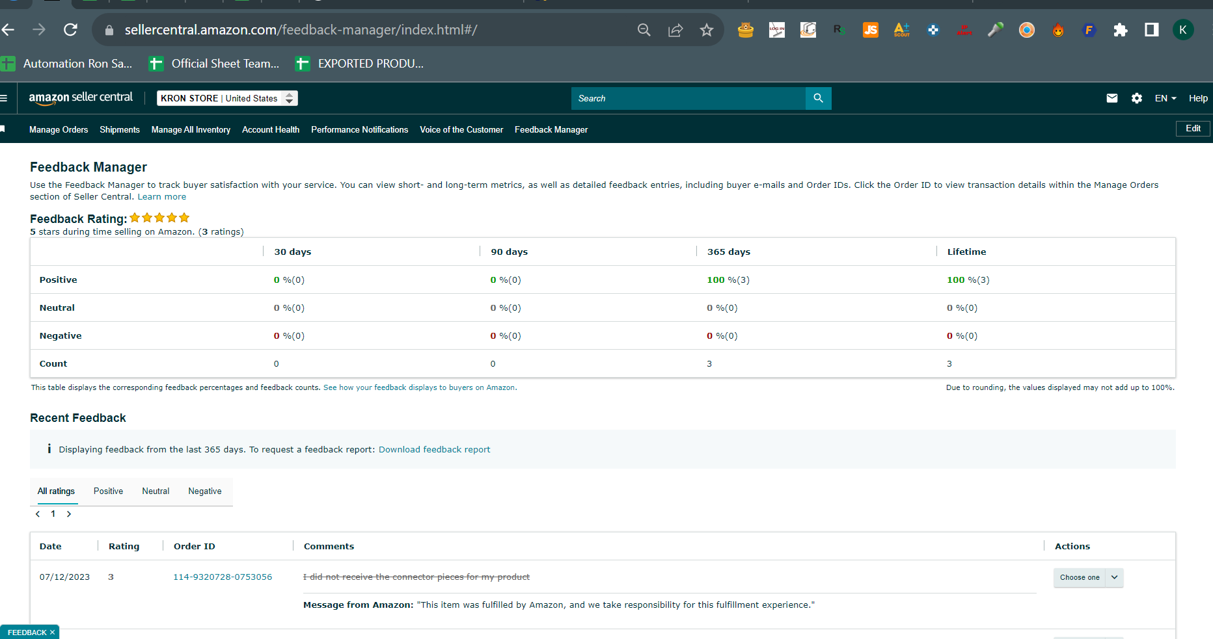Click the Date column header
1213x639 pixels.
[51, 547]
